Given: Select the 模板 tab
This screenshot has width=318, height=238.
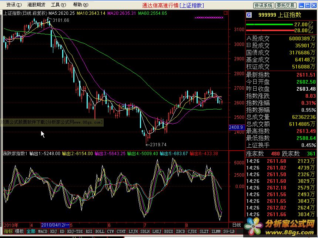Looking at the screenshot, I should 19,231.
